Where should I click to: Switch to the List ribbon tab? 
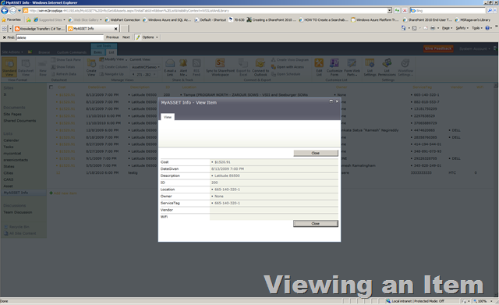coord(111,52)
